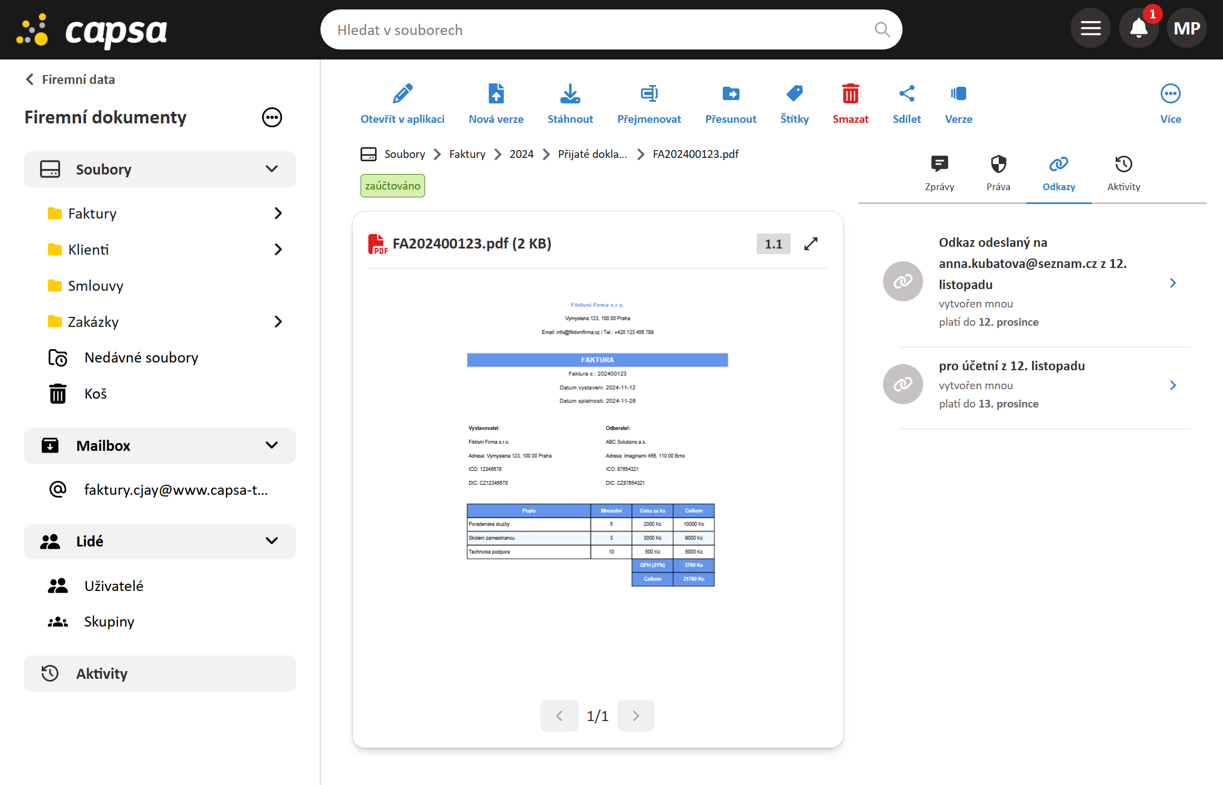Click the red Smazat trash icon

(850, 95)
